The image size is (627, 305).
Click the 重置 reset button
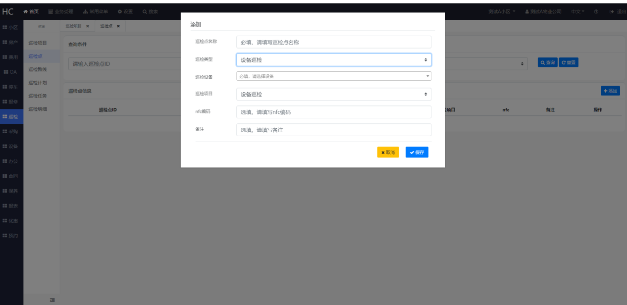(x=569, y=63)
